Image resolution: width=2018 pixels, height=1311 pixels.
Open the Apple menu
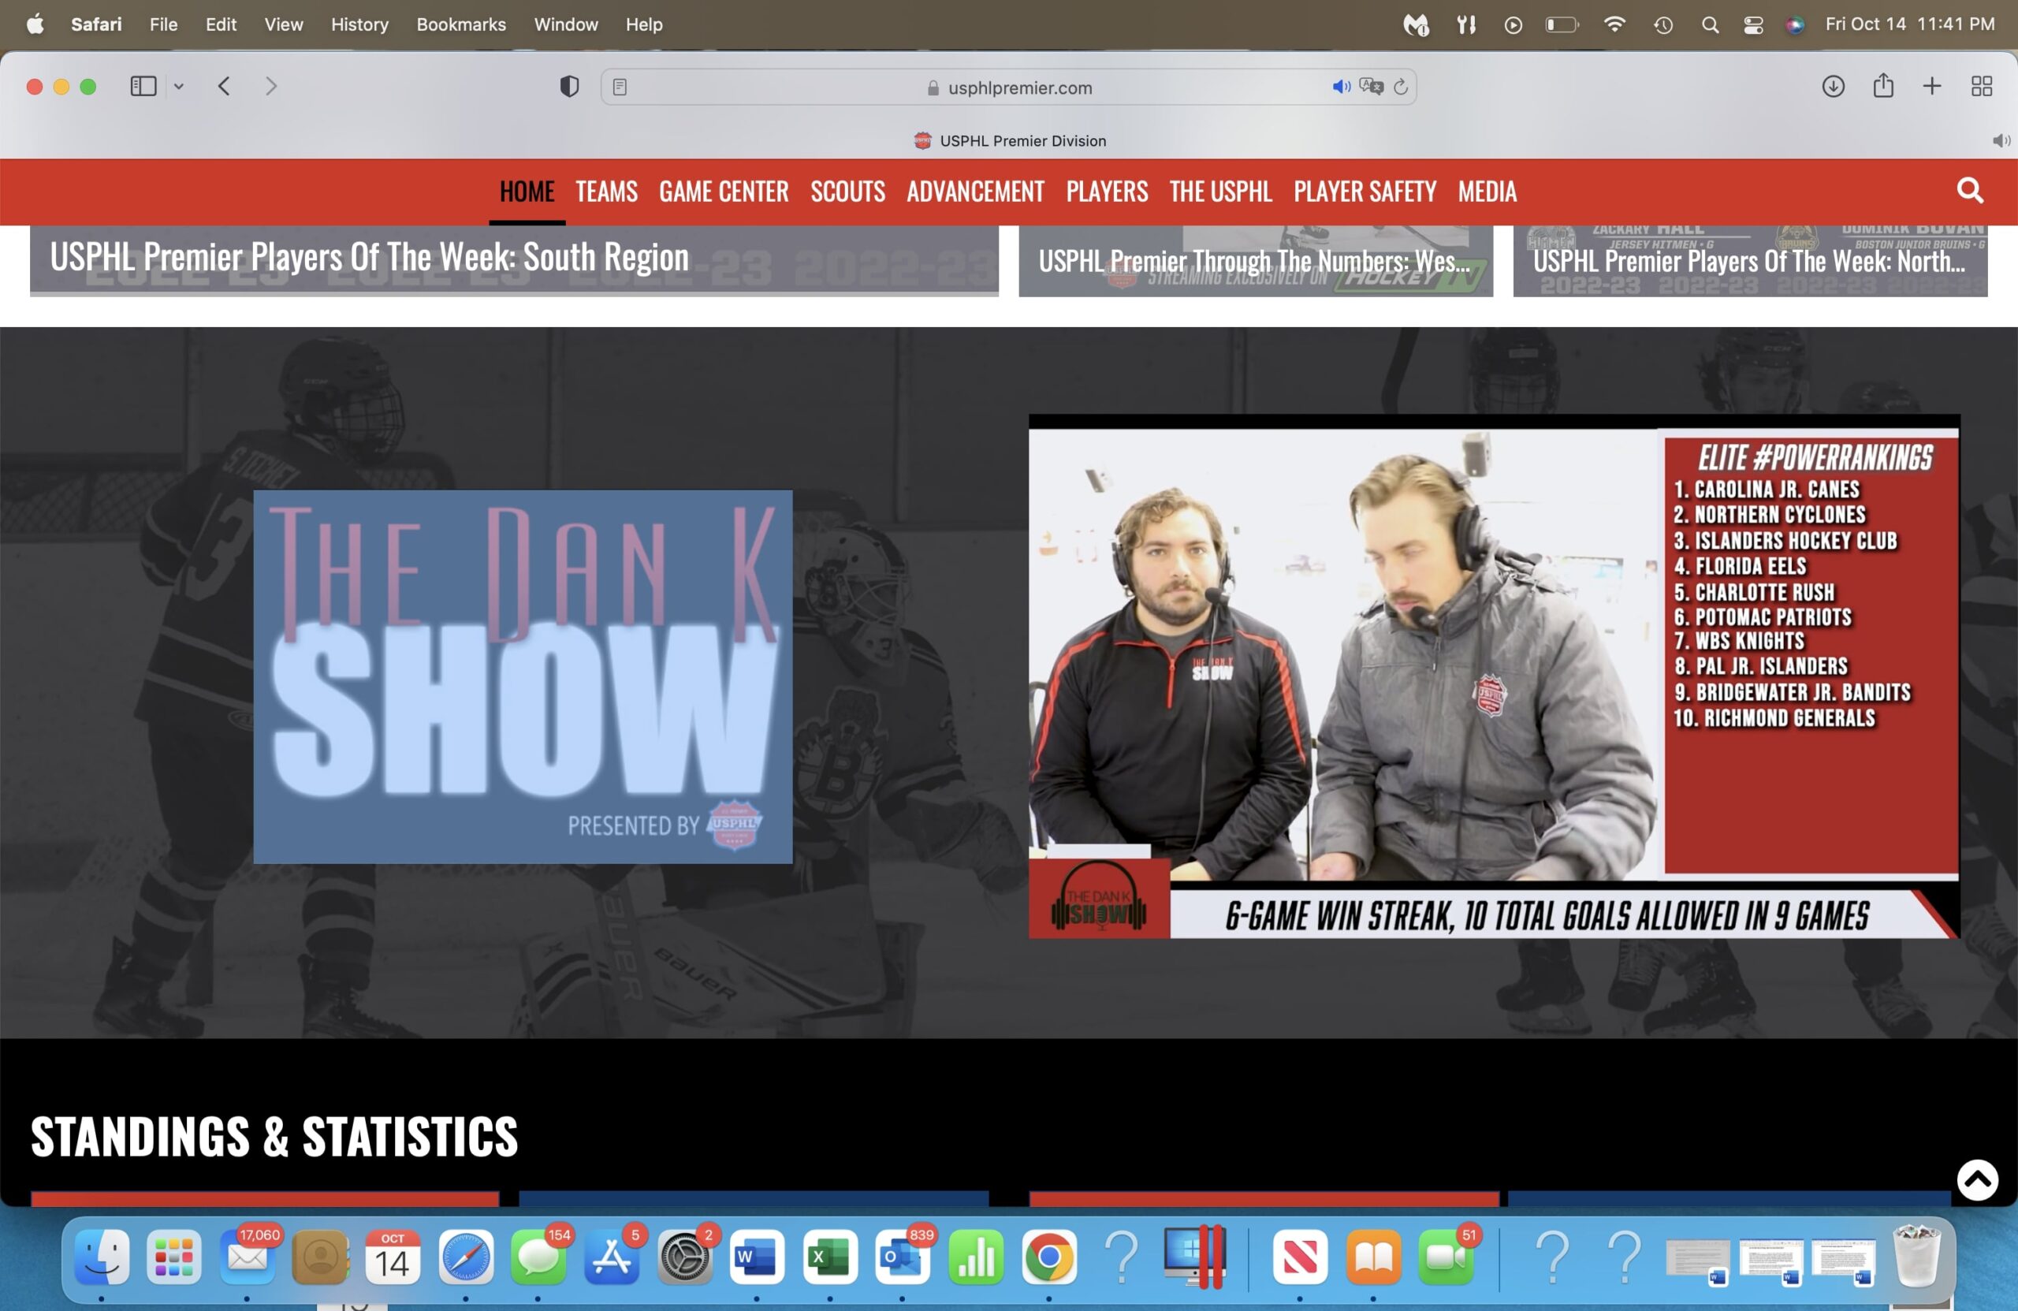click(35, 24)
